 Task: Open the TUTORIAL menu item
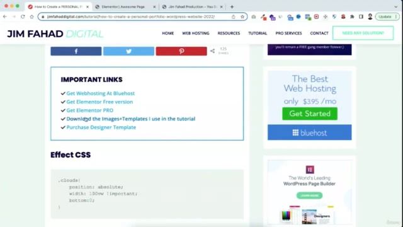(x=258, y=33)
